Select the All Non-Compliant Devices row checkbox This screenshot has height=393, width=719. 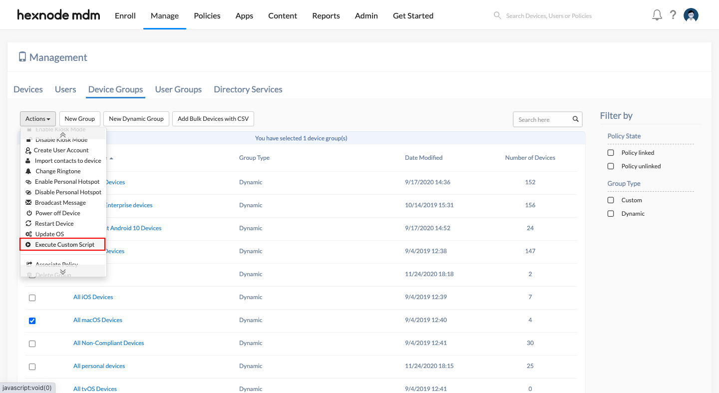32,344
